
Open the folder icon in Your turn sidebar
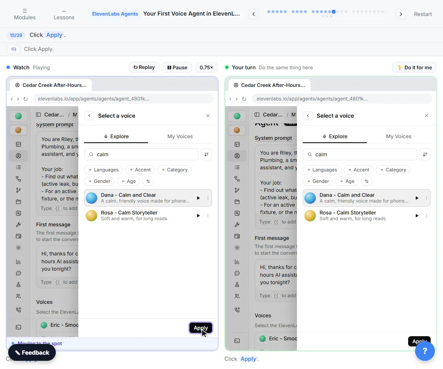tap(237, 202)
